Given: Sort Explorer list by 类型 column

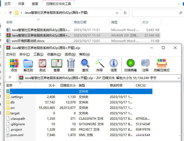Looking at the screenshot, I should [x=125, y=22].
